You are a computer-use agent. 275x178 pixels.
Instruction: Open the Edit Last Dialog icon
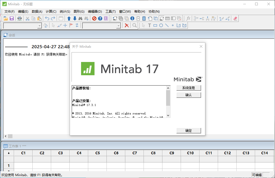click(x=61, y=18)
